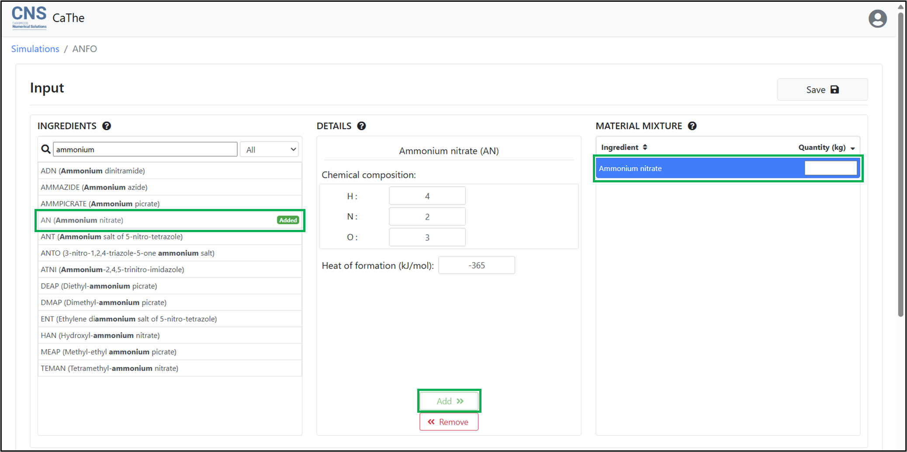This screenshot has height=452, width=907.
Task: Sort by Quantity (kg) dropdown arrow
Action: pyautogui.click(x=852, y=148)
